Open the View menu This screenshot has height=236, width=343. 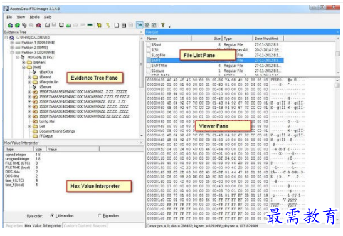point(21,17)
